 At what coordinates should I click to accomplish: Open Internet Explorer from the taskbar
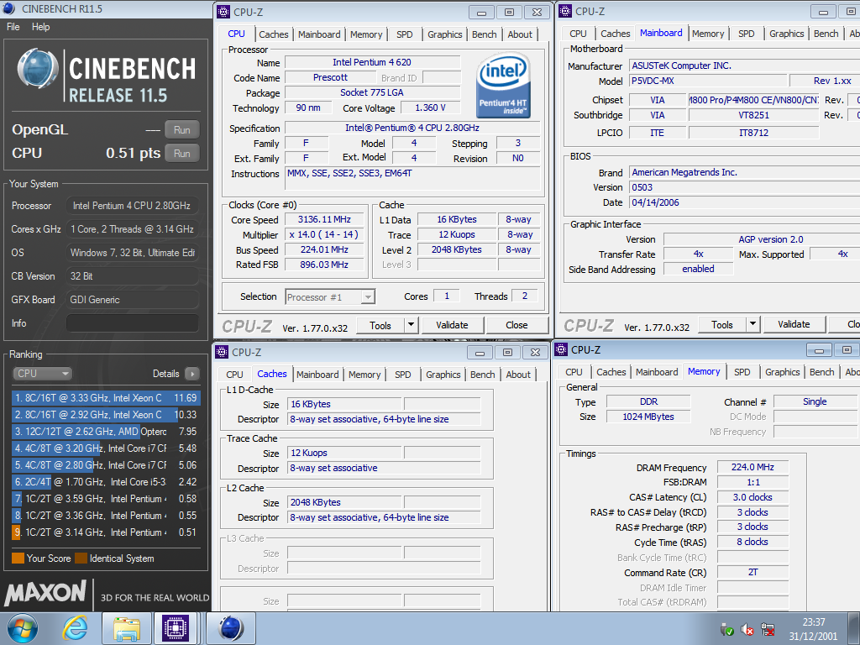(x=75, y=628)
